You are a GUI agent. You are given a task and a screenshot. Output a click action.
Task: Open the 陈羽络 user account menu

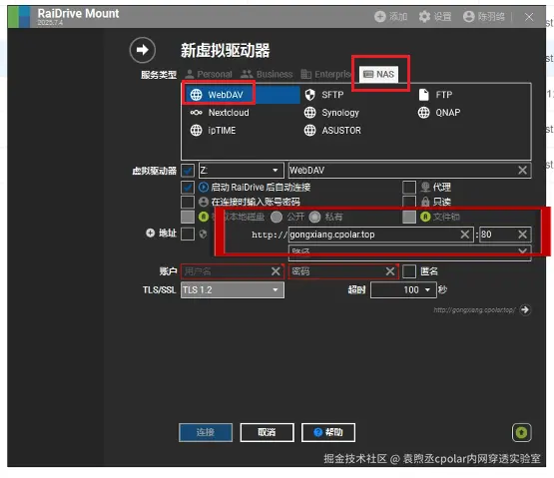tap(484, 16)
